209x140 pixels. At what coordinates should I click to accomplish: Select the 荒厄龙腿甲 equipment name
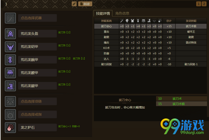point(38,86)
